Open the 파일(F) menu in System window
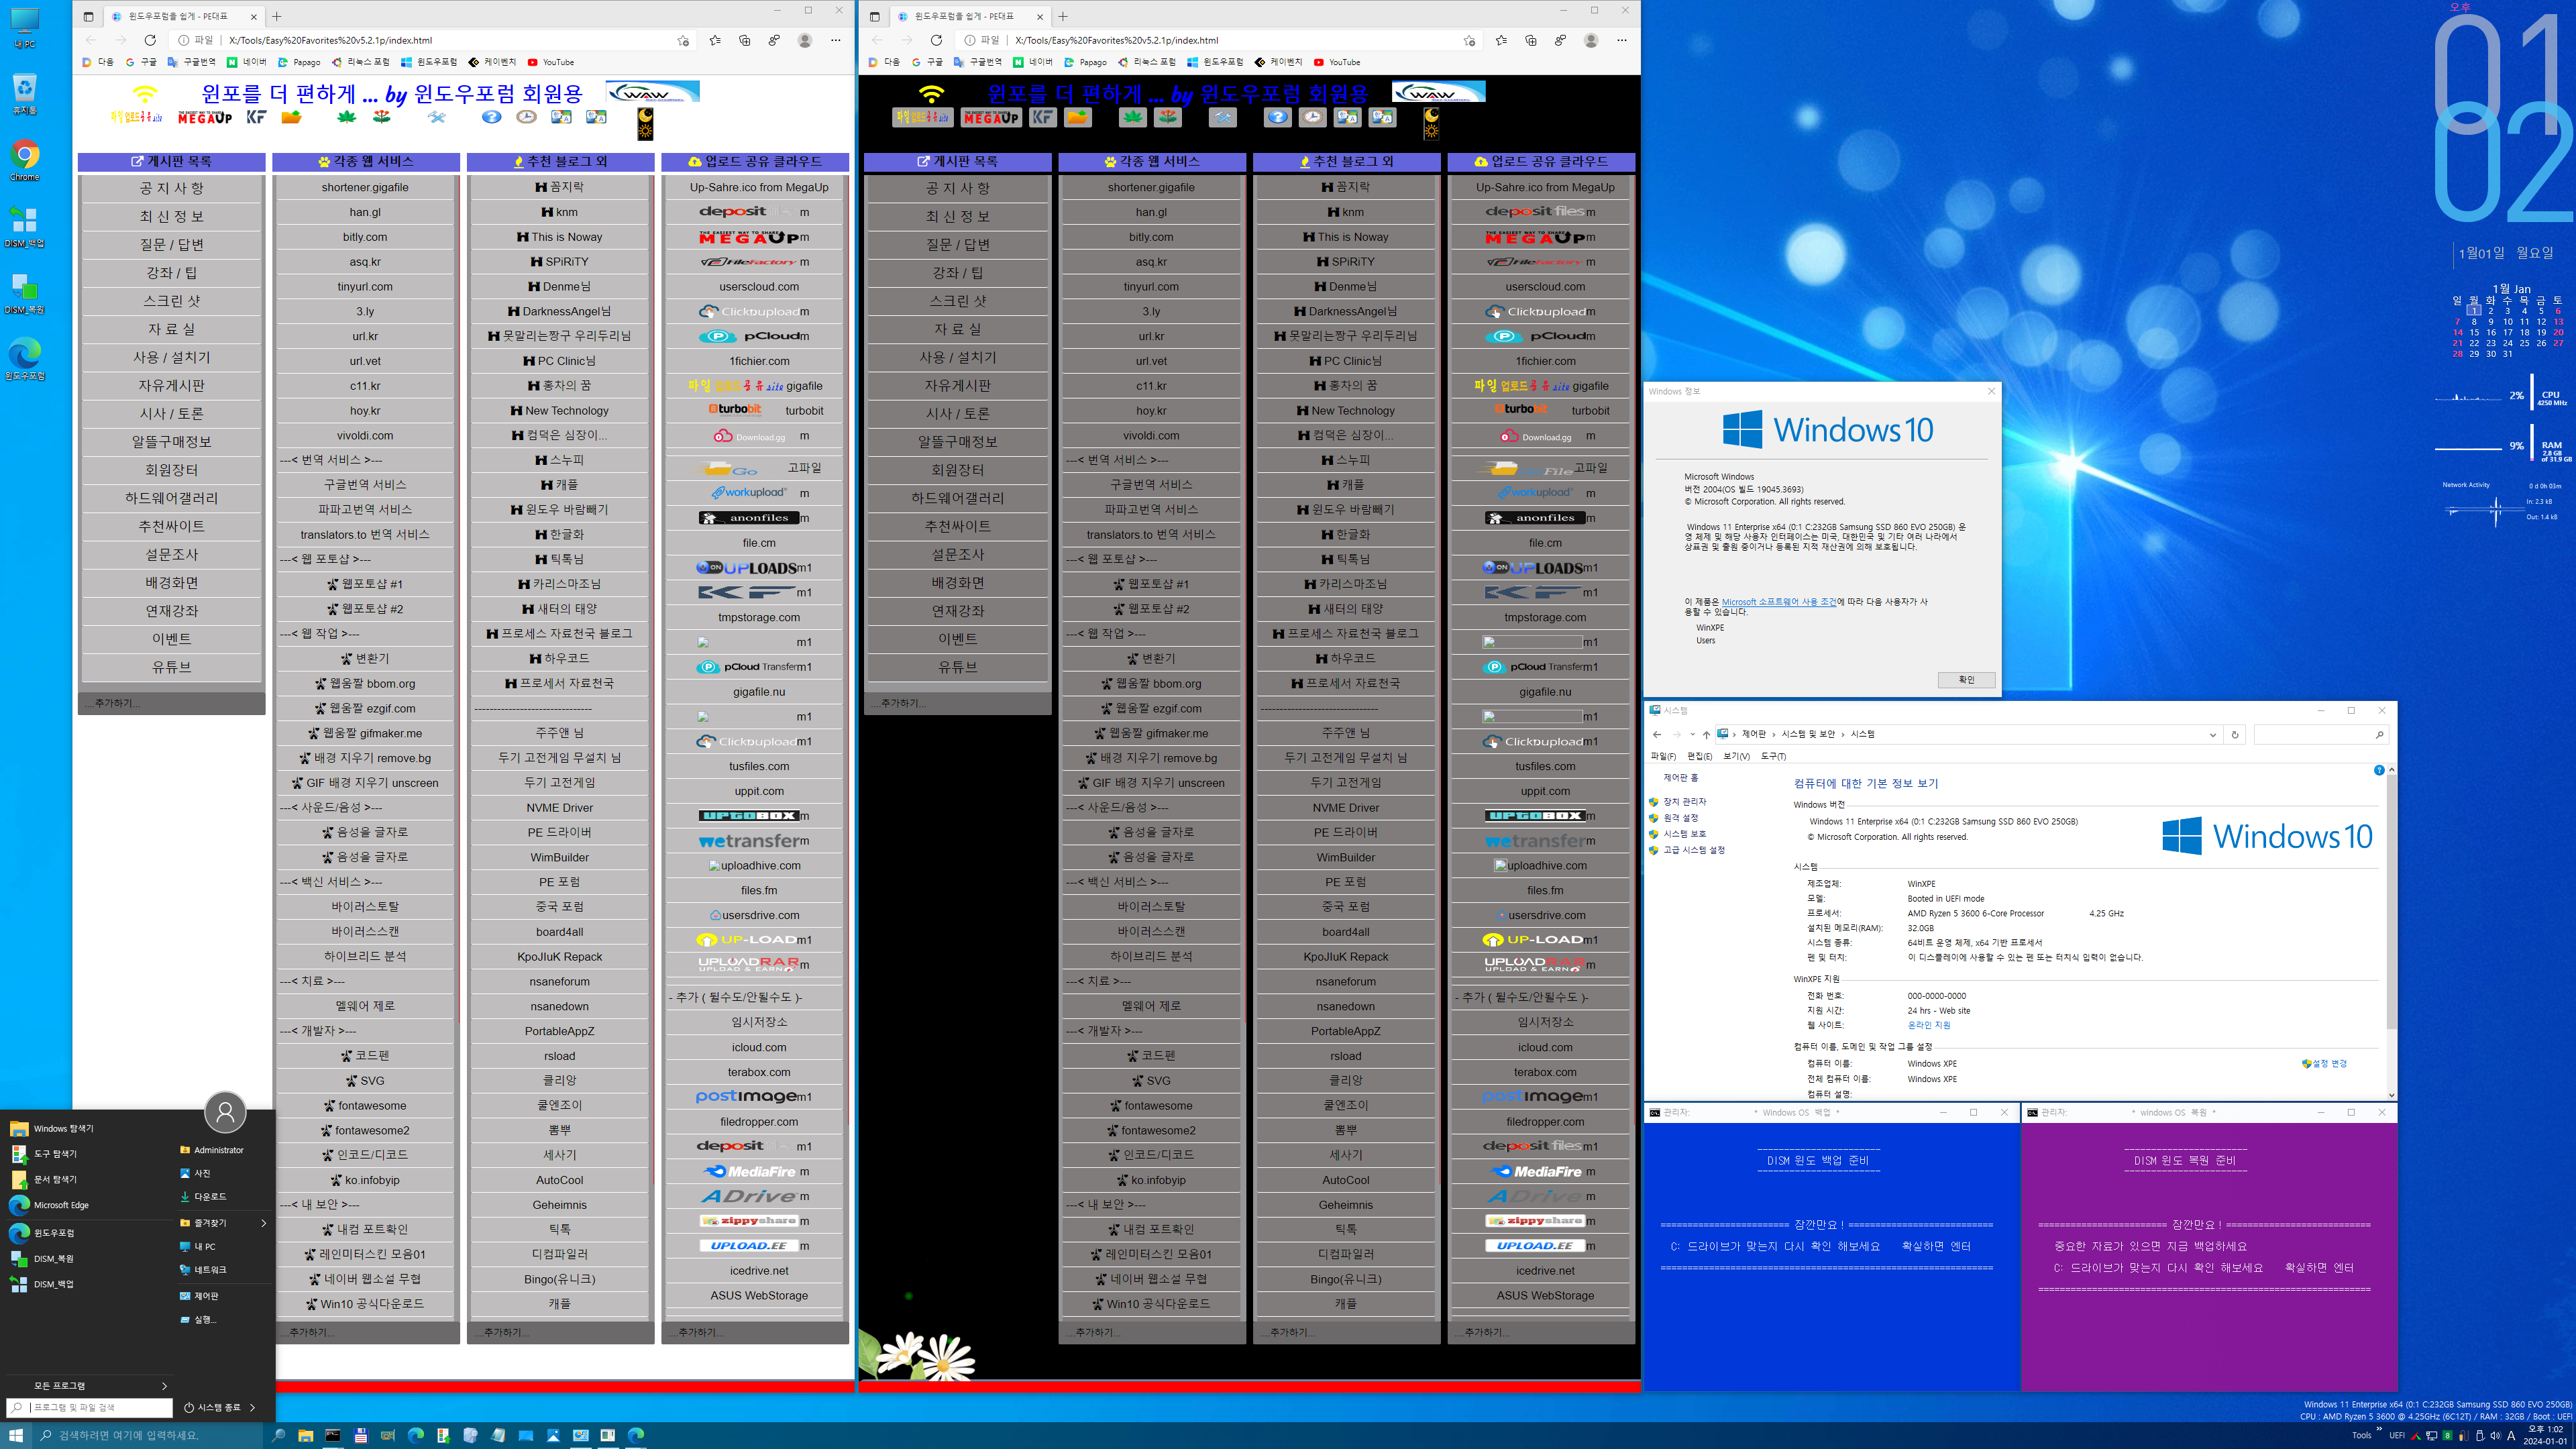Image resolution: width=2576 pixels, height=1449 pixels. click(x=1663, y=756)
